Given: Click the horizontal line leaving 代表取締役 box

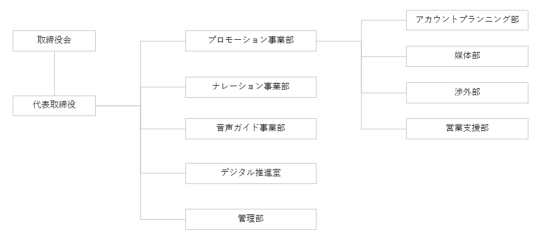Looking at the screenshot, I should [x=117, y=106].
